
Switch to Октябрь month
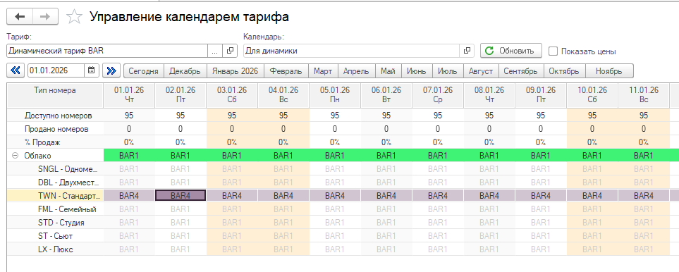click(x=564, y=71)
